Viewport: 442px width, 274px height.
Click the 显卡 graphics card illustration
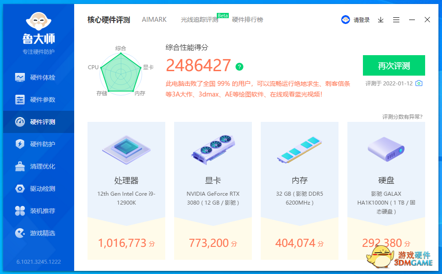point(213,149)
